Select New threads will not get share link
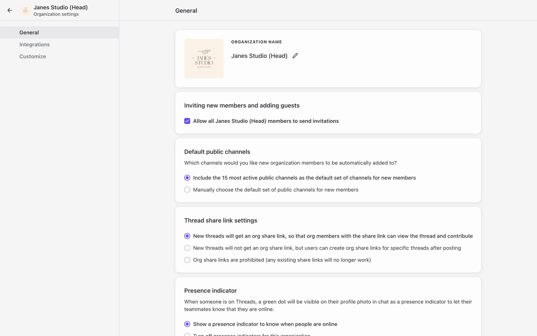The height and width of the screenshot is (336, 537). [187, 248]
